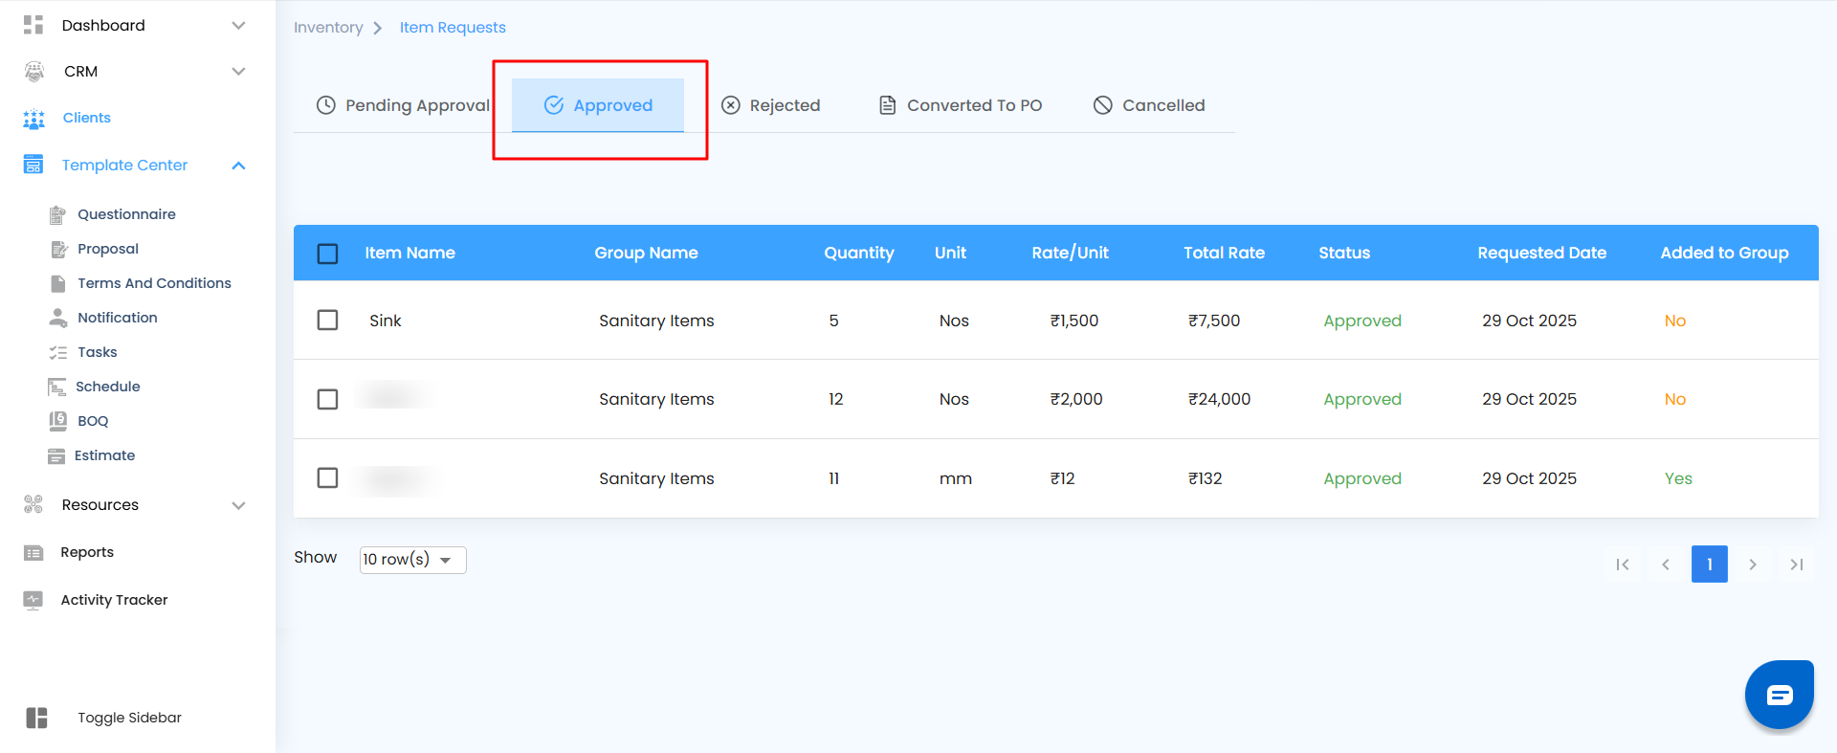The height and width of the screenshot is (753, 1837).
Task: Toggle the select-all checkbox in table header
Action: click(327, 254)
